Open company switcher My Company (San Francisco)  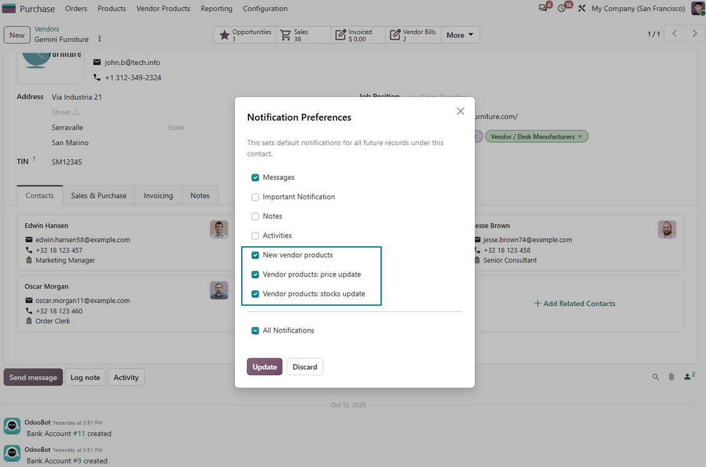click(638, 9)
